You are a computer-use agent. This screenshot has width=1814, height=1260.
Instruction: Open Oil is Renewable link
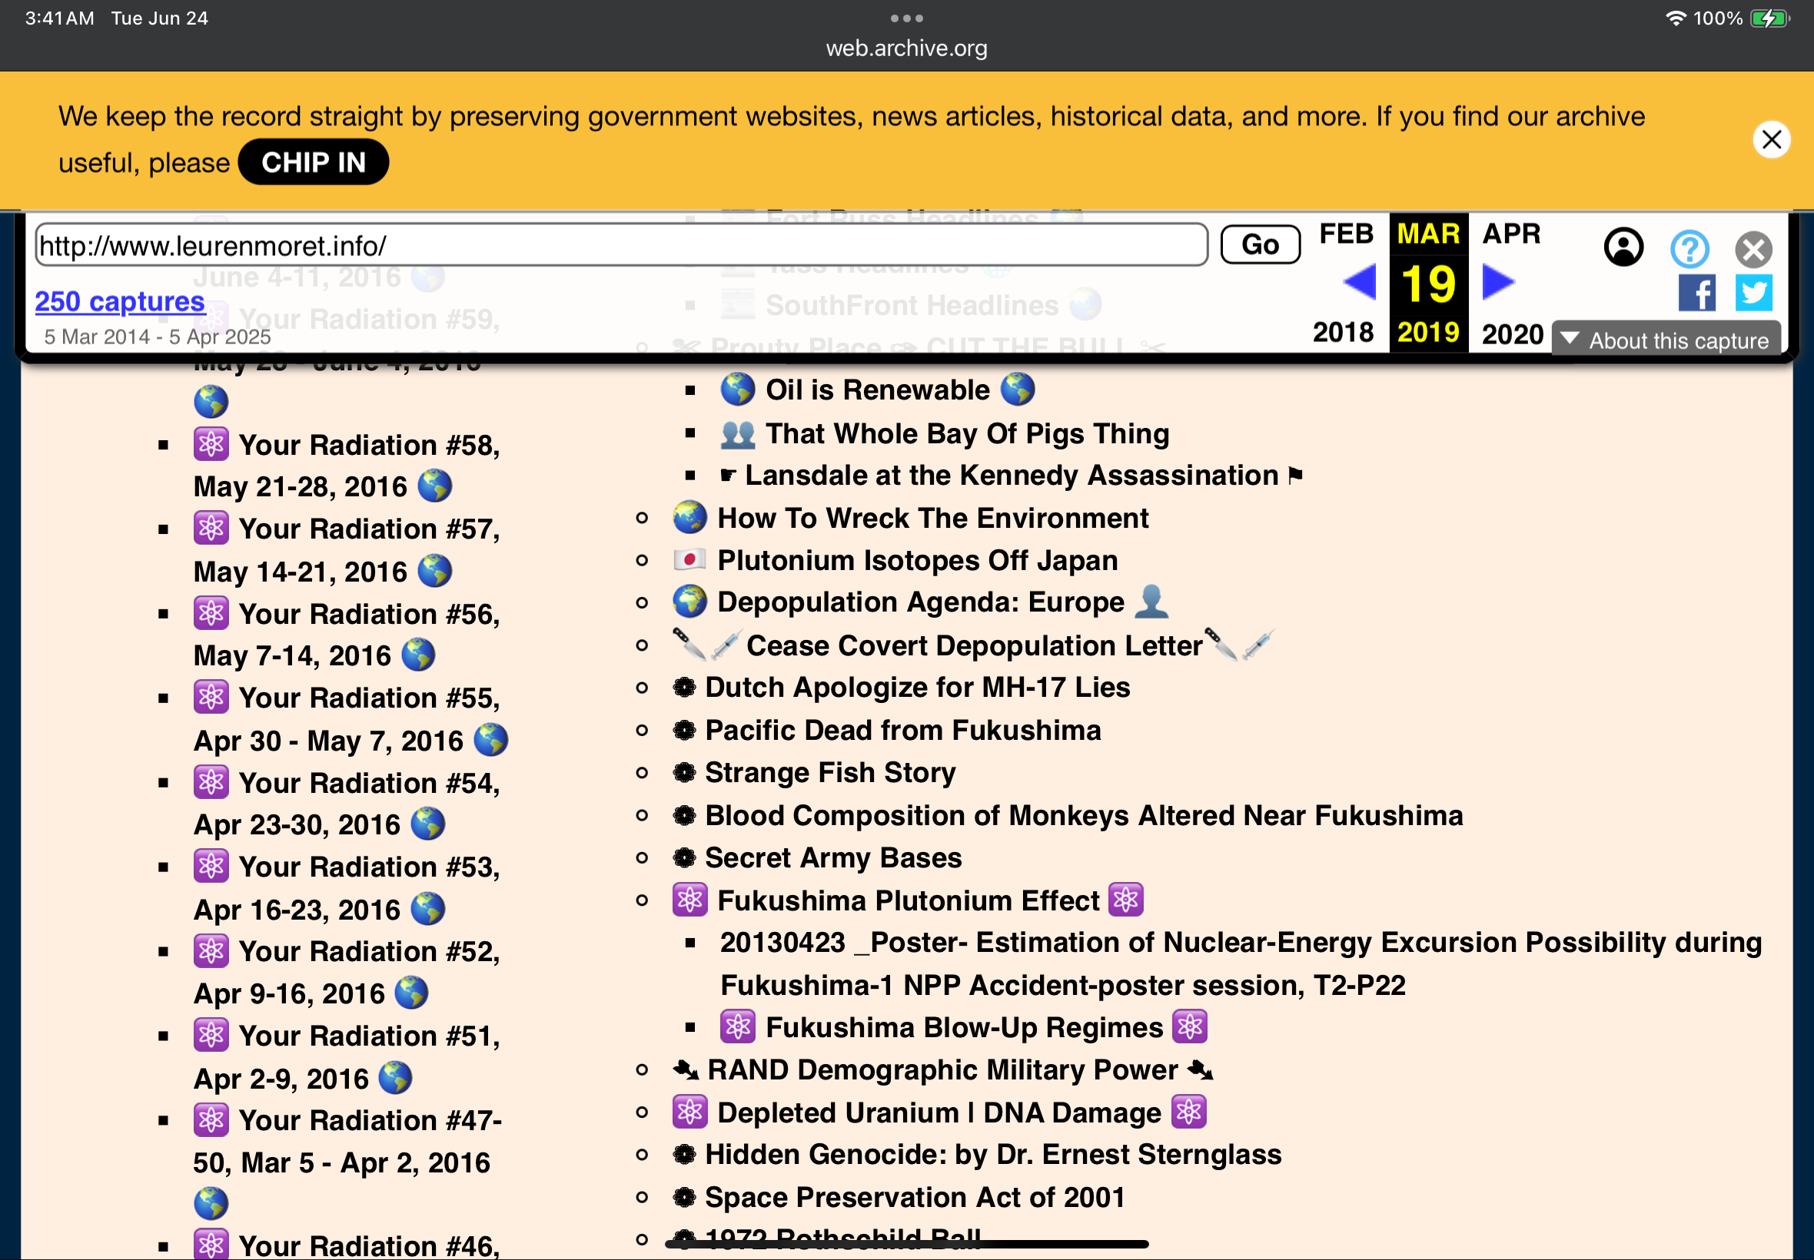(x=877, y=390)
